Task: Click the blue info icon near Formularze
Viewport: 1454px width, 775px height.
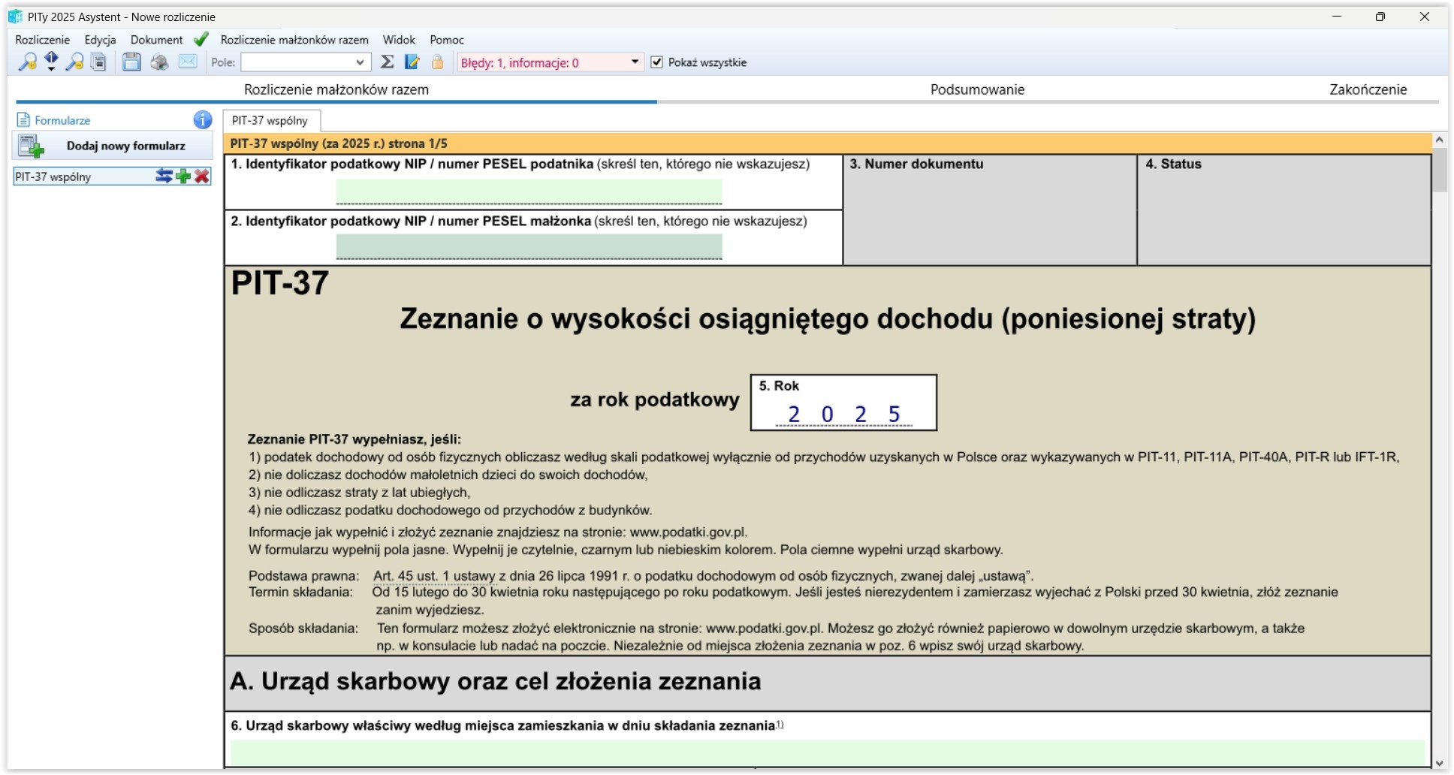Action: coord(203,120)
